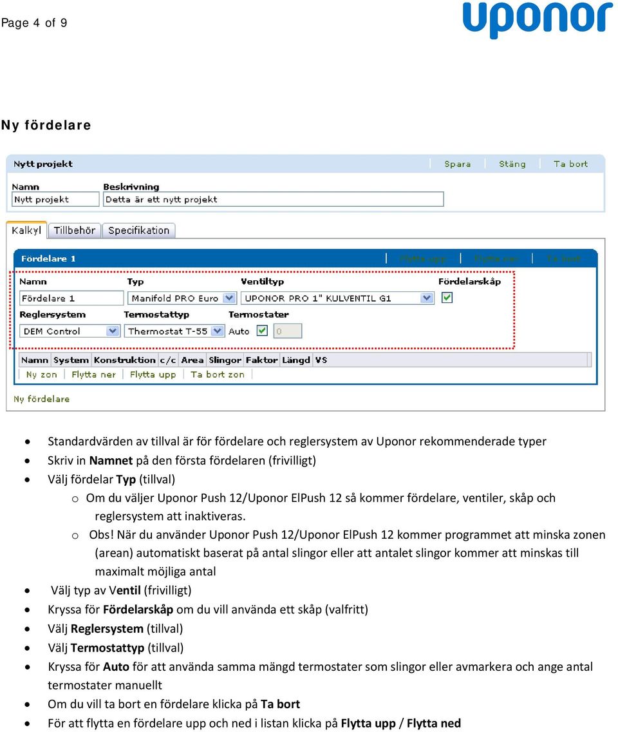
Task: Open the Specifikation tab
Action: click(138, 230)
